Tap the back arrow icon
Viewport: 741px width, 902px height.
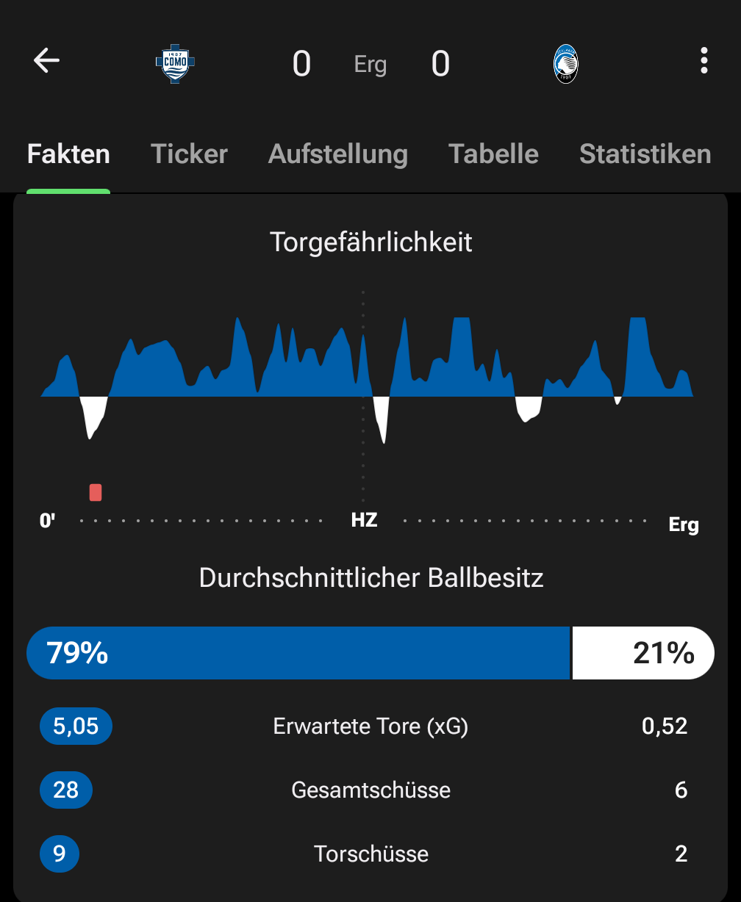pyautogui.click(x=46, y=61)
